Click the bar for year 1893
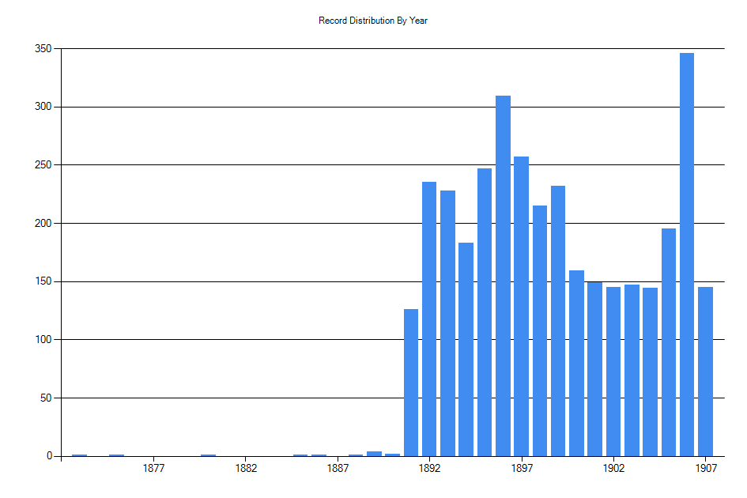The width and height of the screenshot is (747, 498). coord(448,323)
